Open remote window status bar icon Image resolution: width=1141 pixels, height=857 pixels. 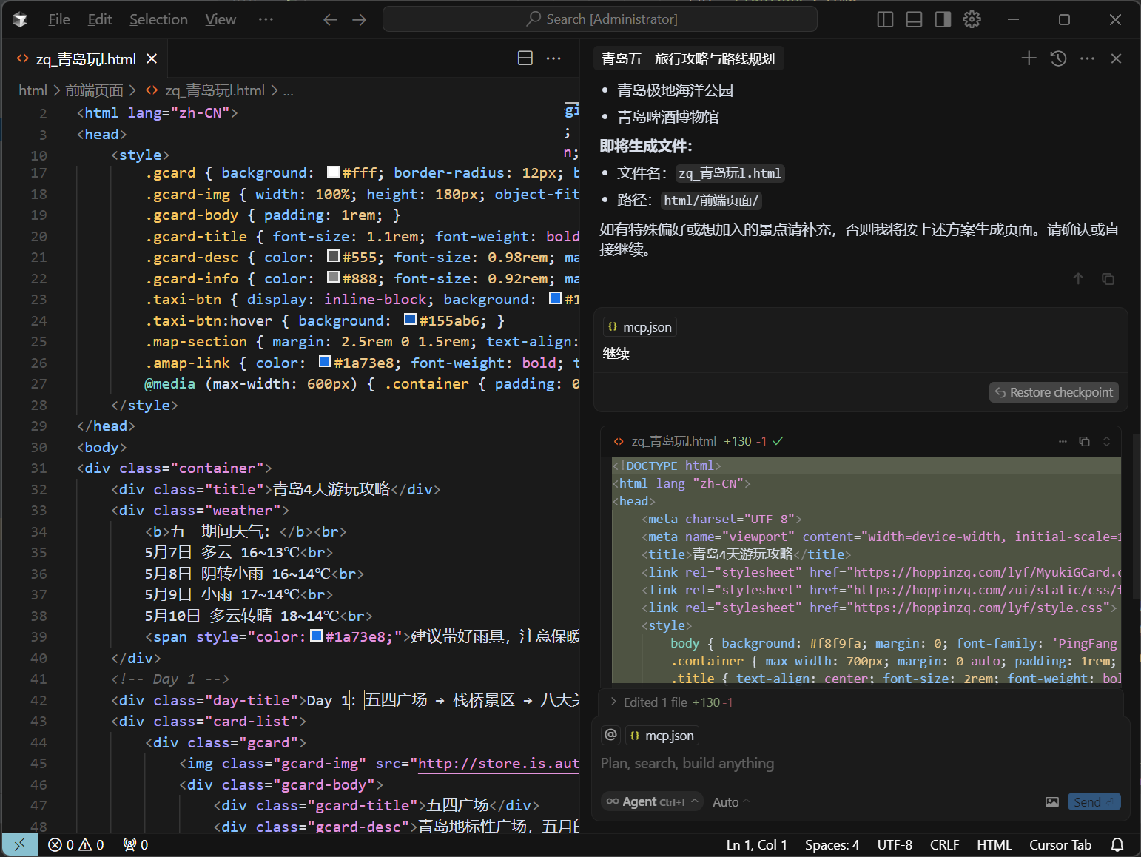point(20,844)
